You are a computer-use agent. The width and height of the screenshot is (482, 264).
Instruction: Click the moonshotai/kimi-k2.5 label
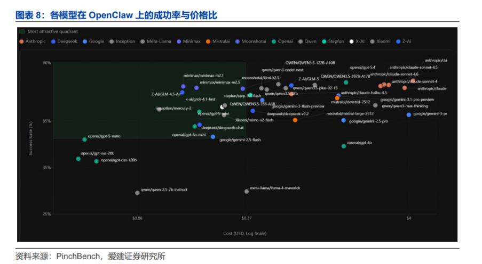260,78
